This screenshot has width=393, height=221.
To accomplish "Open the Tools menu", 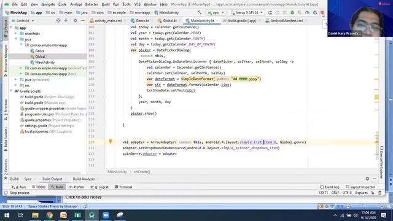I will 126,4.
